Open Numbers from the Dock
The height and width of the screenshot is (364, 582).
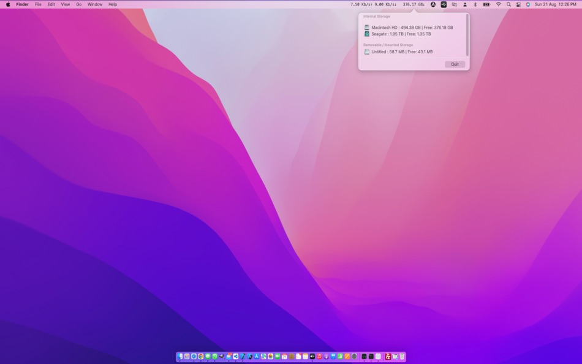coord(340,356)
